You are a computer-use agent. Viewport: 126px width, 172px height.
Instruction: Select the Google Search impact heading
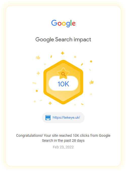[63, 40]
